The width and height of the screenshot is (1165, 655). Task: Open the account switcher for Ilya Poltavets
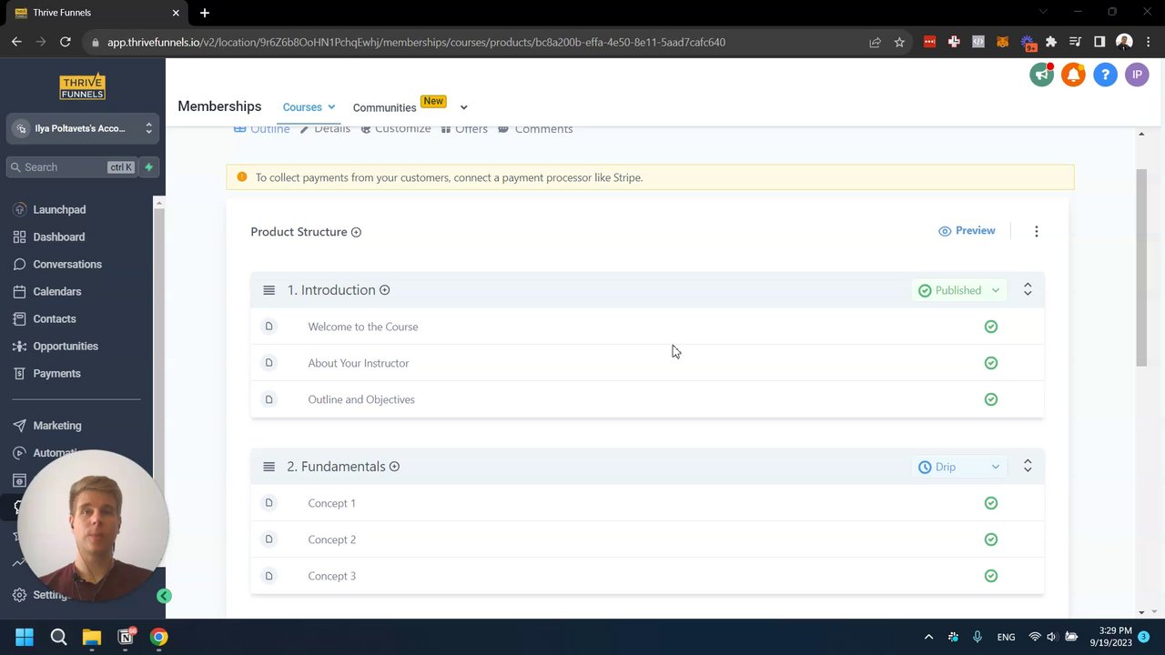click(83, 128)
